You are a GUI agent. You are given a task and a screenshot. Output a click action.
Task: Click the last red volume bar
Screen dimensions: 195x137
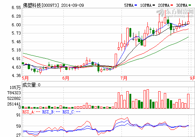click(x=188, y=101)
